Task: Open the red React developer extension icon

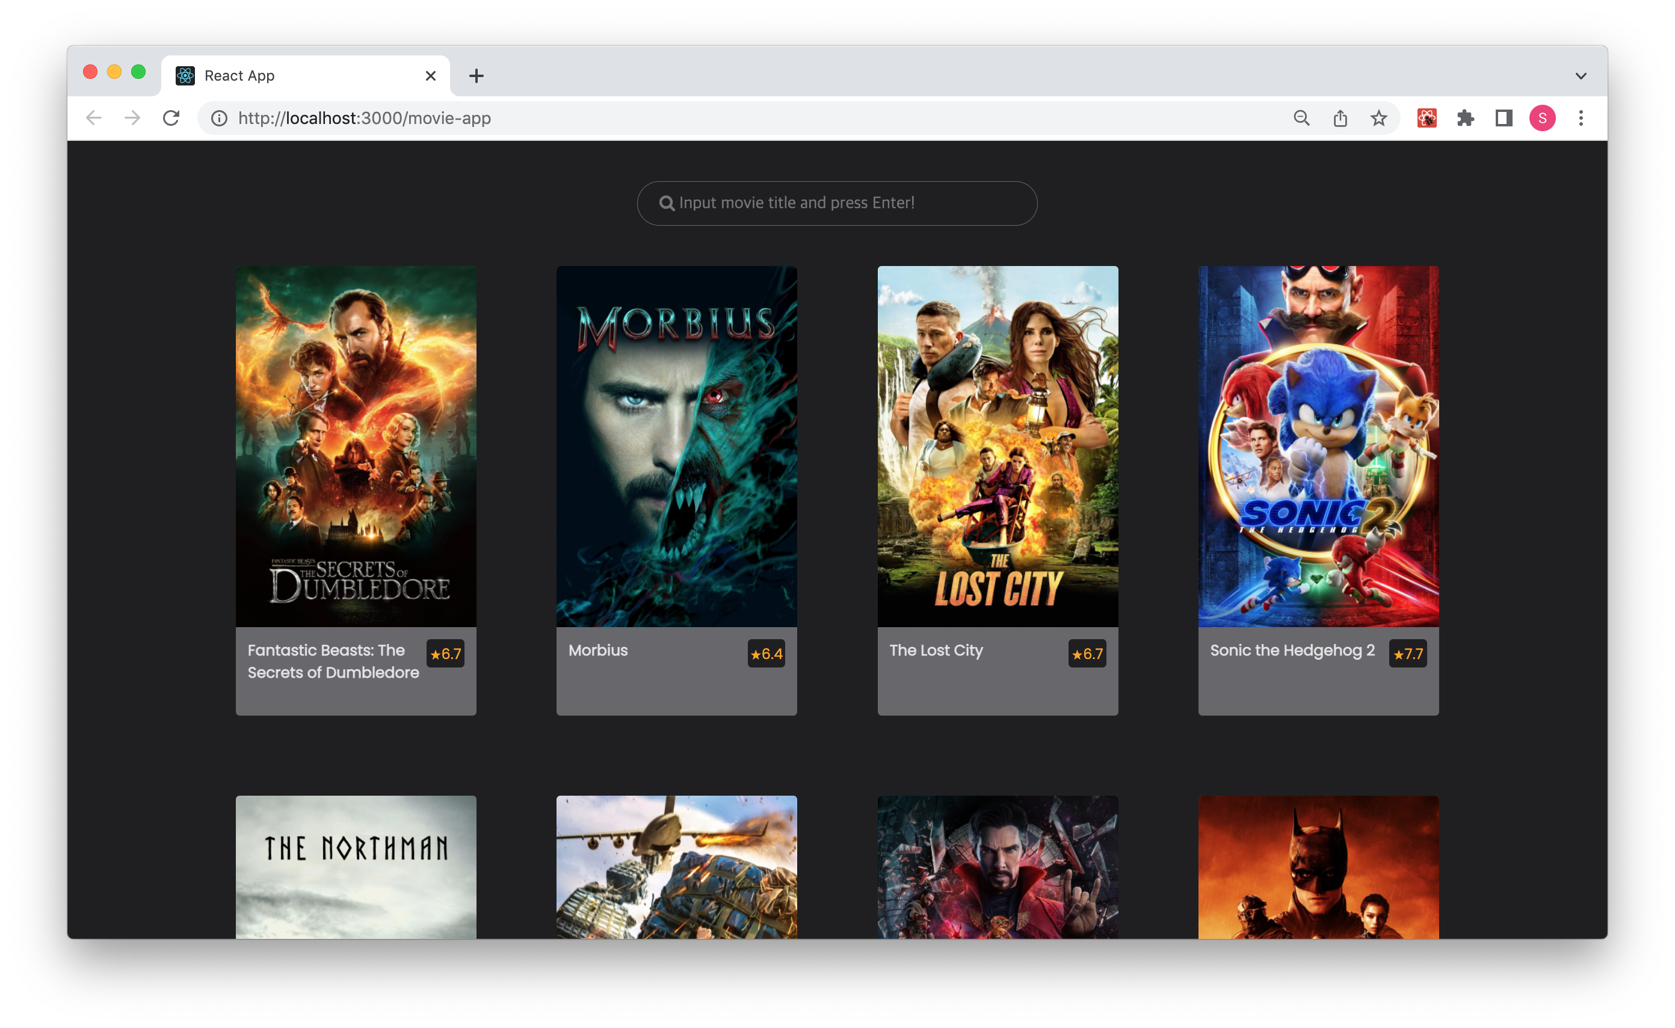Action: [1427, 119]
